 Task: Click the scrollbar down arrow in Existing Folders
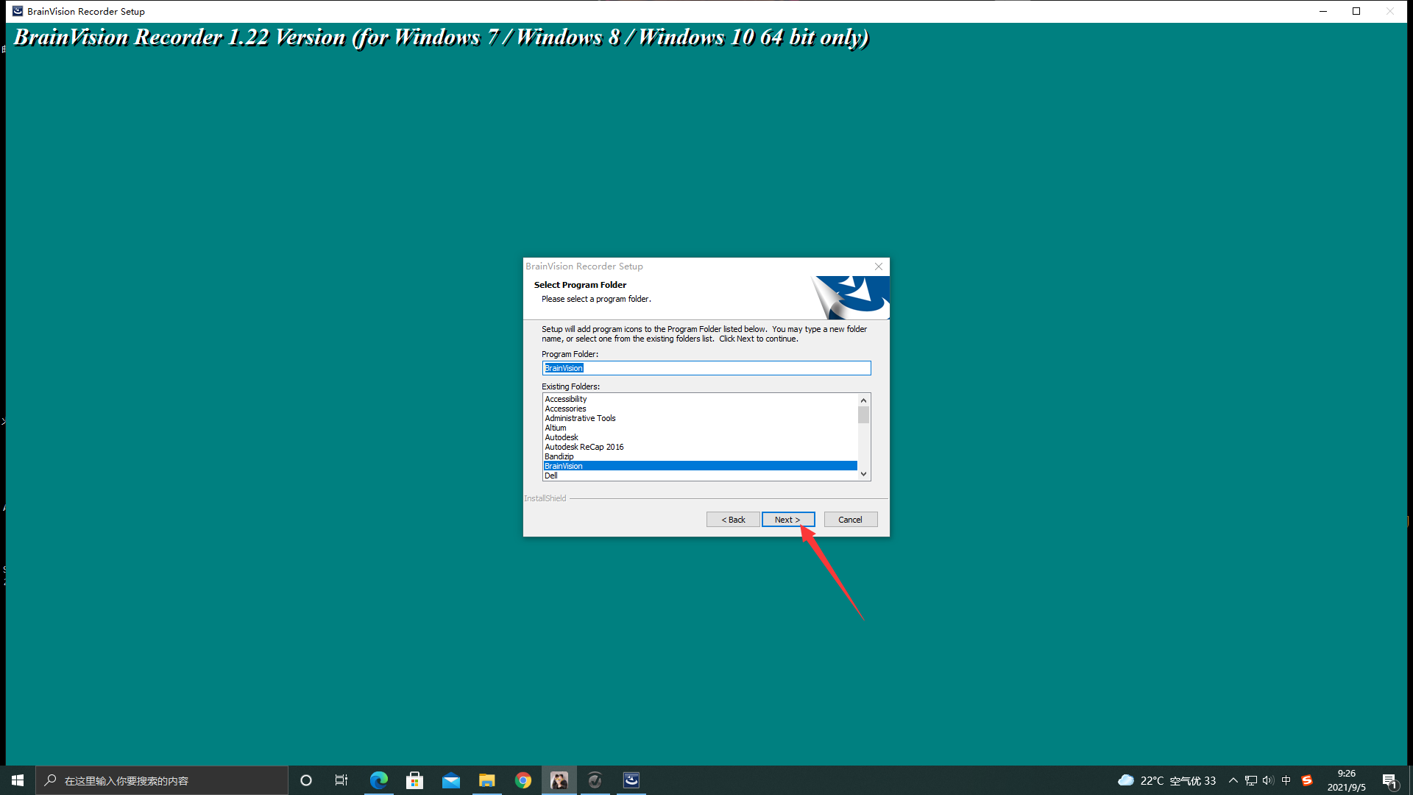point(863,474)
